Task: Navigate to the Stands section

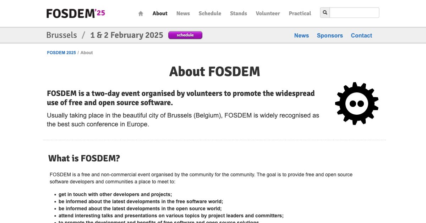Action: [238, 13]
